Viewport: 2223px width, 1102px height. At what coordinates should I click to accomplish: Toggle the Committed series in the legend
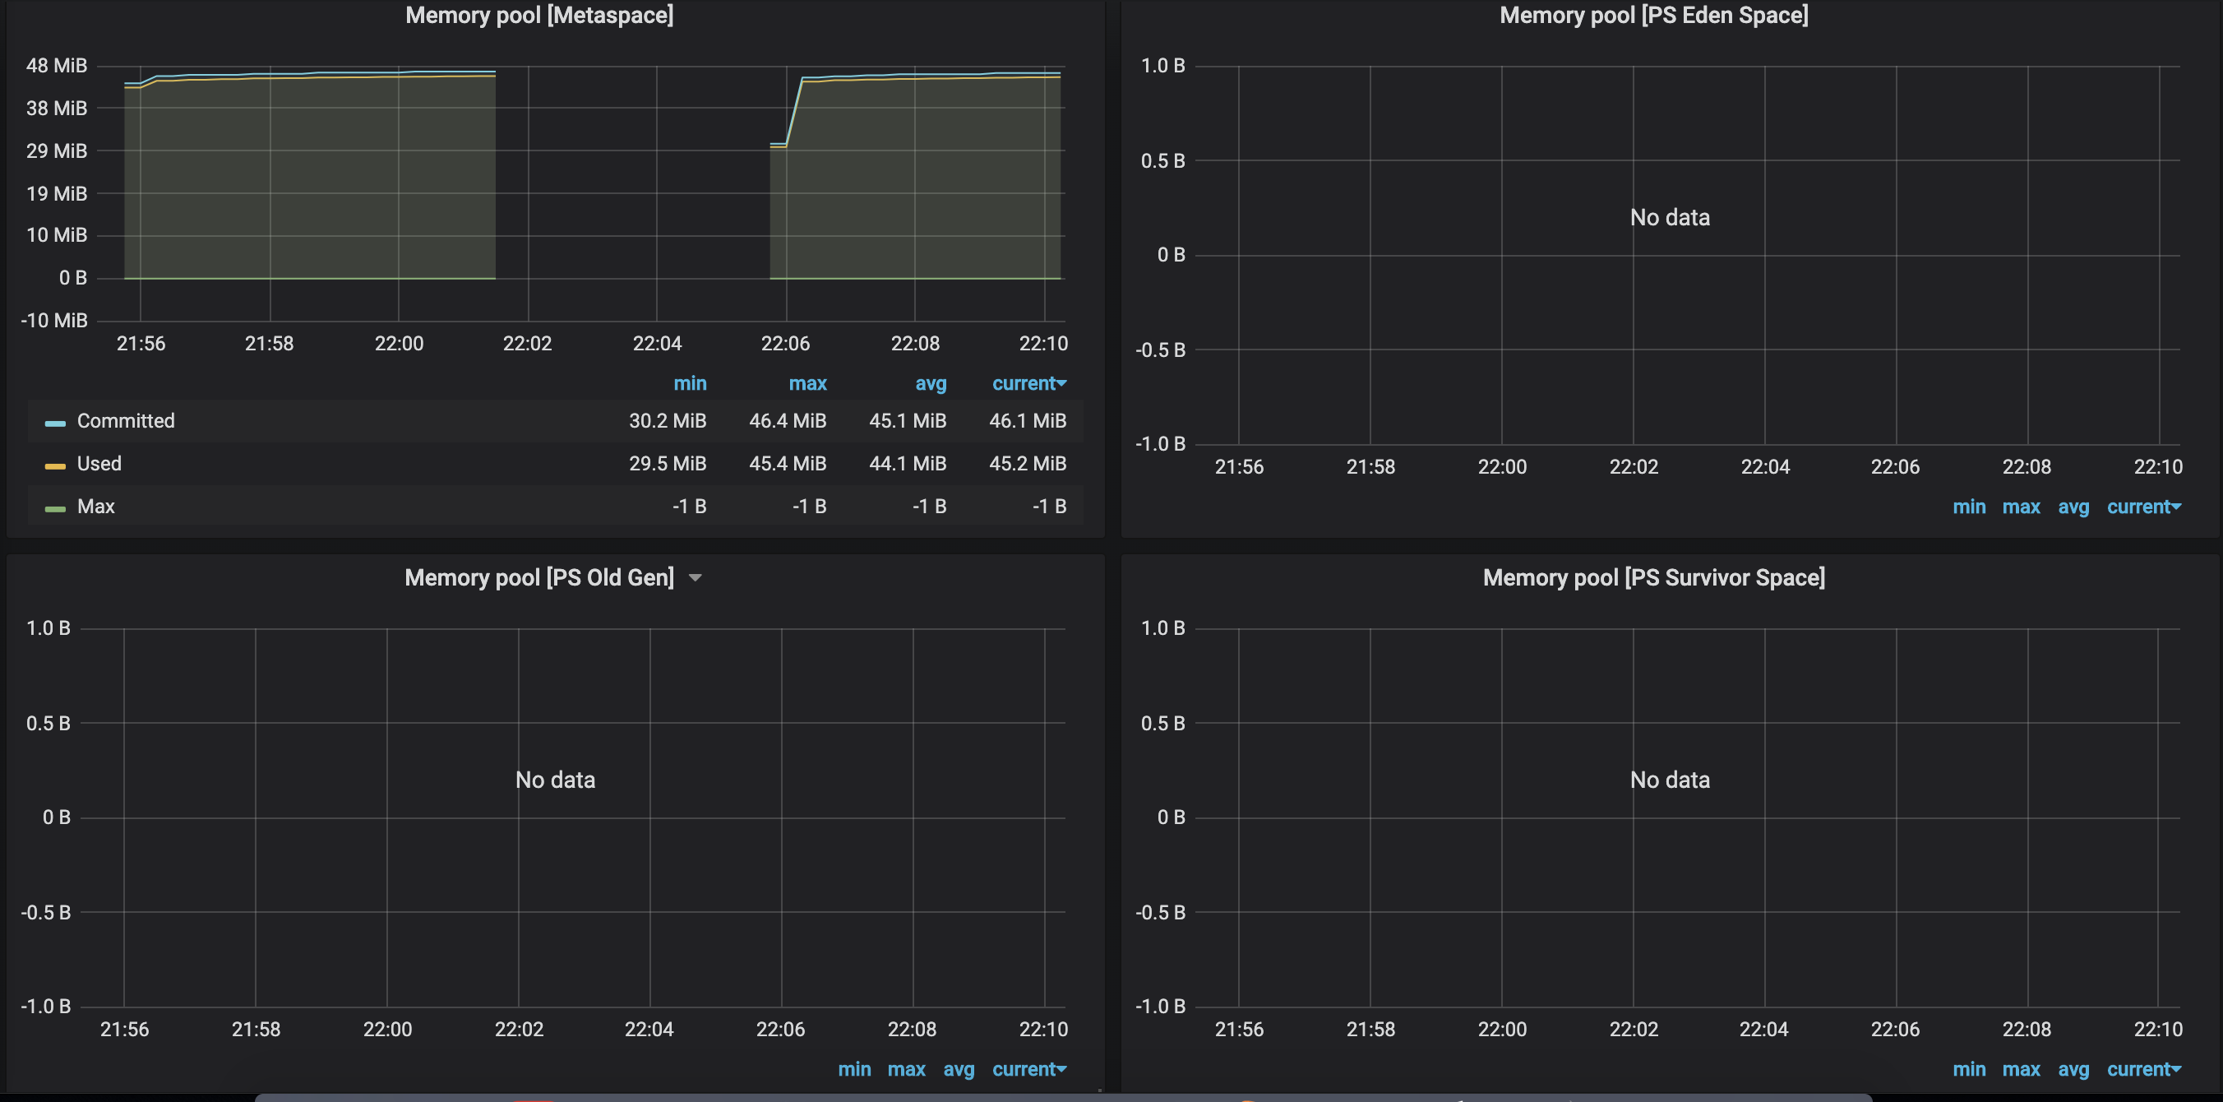pyautogui.click(x=126, y=421)
